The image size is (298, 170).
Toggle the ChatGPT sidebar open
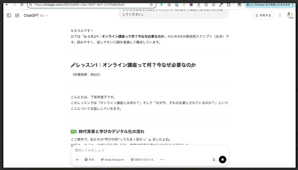tap(9, 15)
